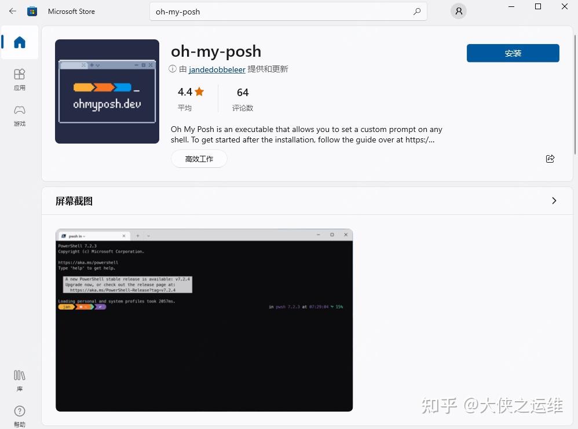This screenshot has height=429, width=578.
Task: Install oh-my-posh with the 安装 button
Action: (513, 53)
